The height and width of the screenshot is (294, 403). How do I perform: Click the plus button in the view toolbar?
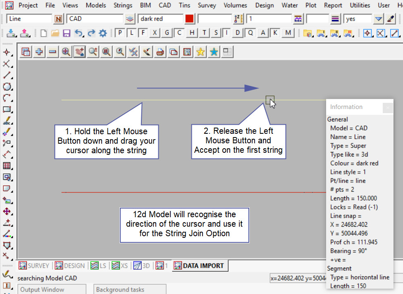(x=39, y=52)
